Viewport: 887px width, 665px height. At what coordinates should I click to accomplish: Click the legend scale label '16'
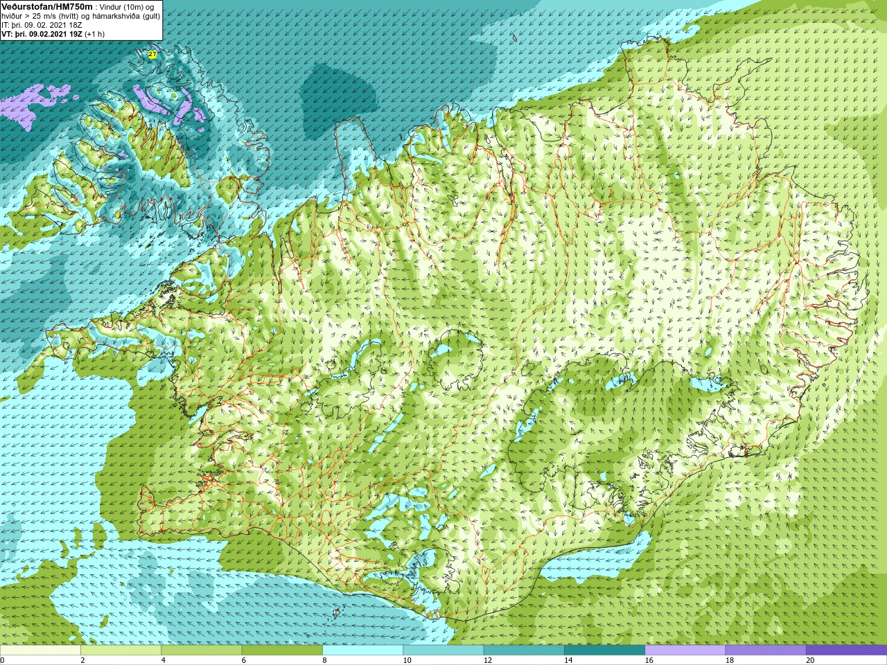[649, 660]
